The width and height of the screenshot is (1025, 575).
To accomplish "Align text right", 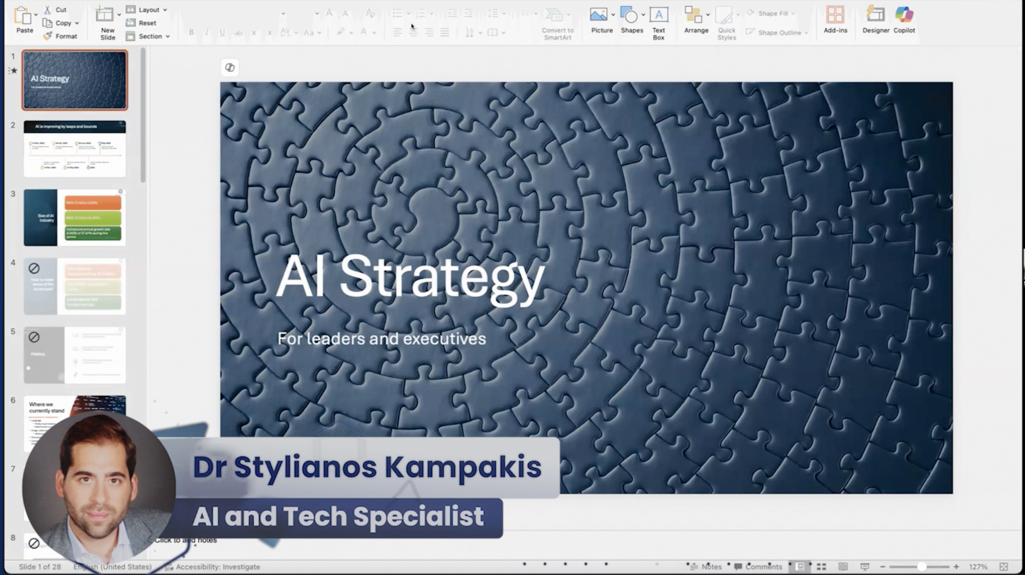I will pyautogui.click(x=429, y=32).
